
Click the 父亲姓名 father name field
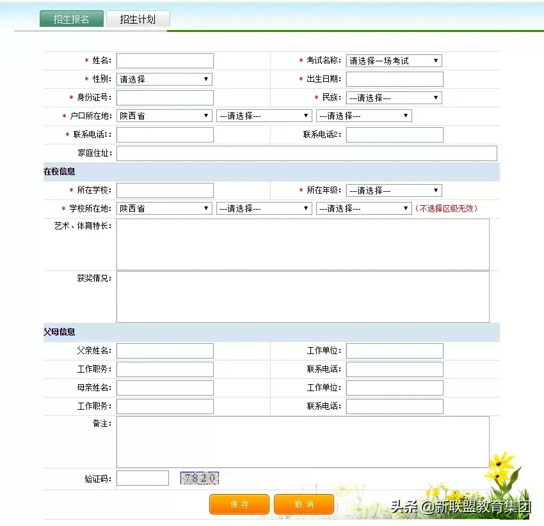164,350
